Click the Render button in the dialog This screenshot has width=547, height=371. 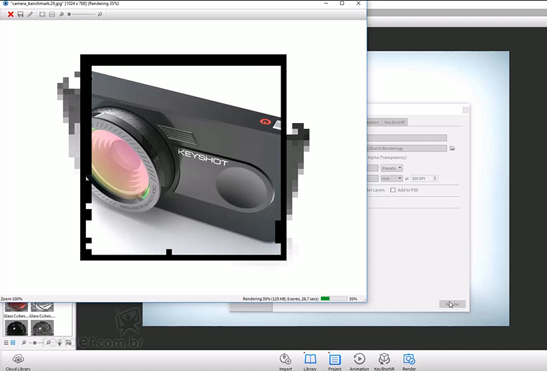pos(453,304)
